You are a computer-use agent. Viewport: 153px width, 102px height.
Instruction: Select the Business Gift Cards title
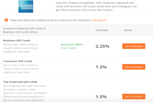click(x=17, y=40)
